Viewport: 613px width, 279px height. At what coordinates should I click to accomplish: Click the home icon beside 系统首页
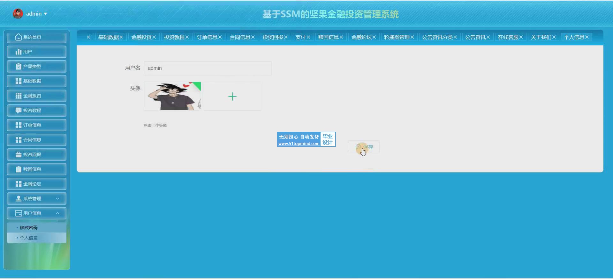tap(19, 37)
